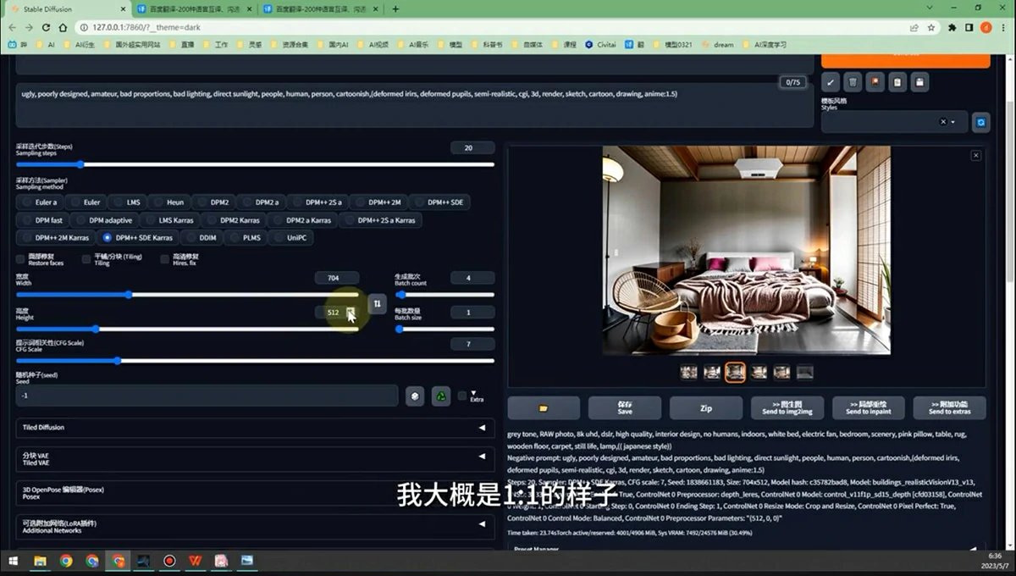
Task: Switch to the third browser tab
Action: coord(322,8)
